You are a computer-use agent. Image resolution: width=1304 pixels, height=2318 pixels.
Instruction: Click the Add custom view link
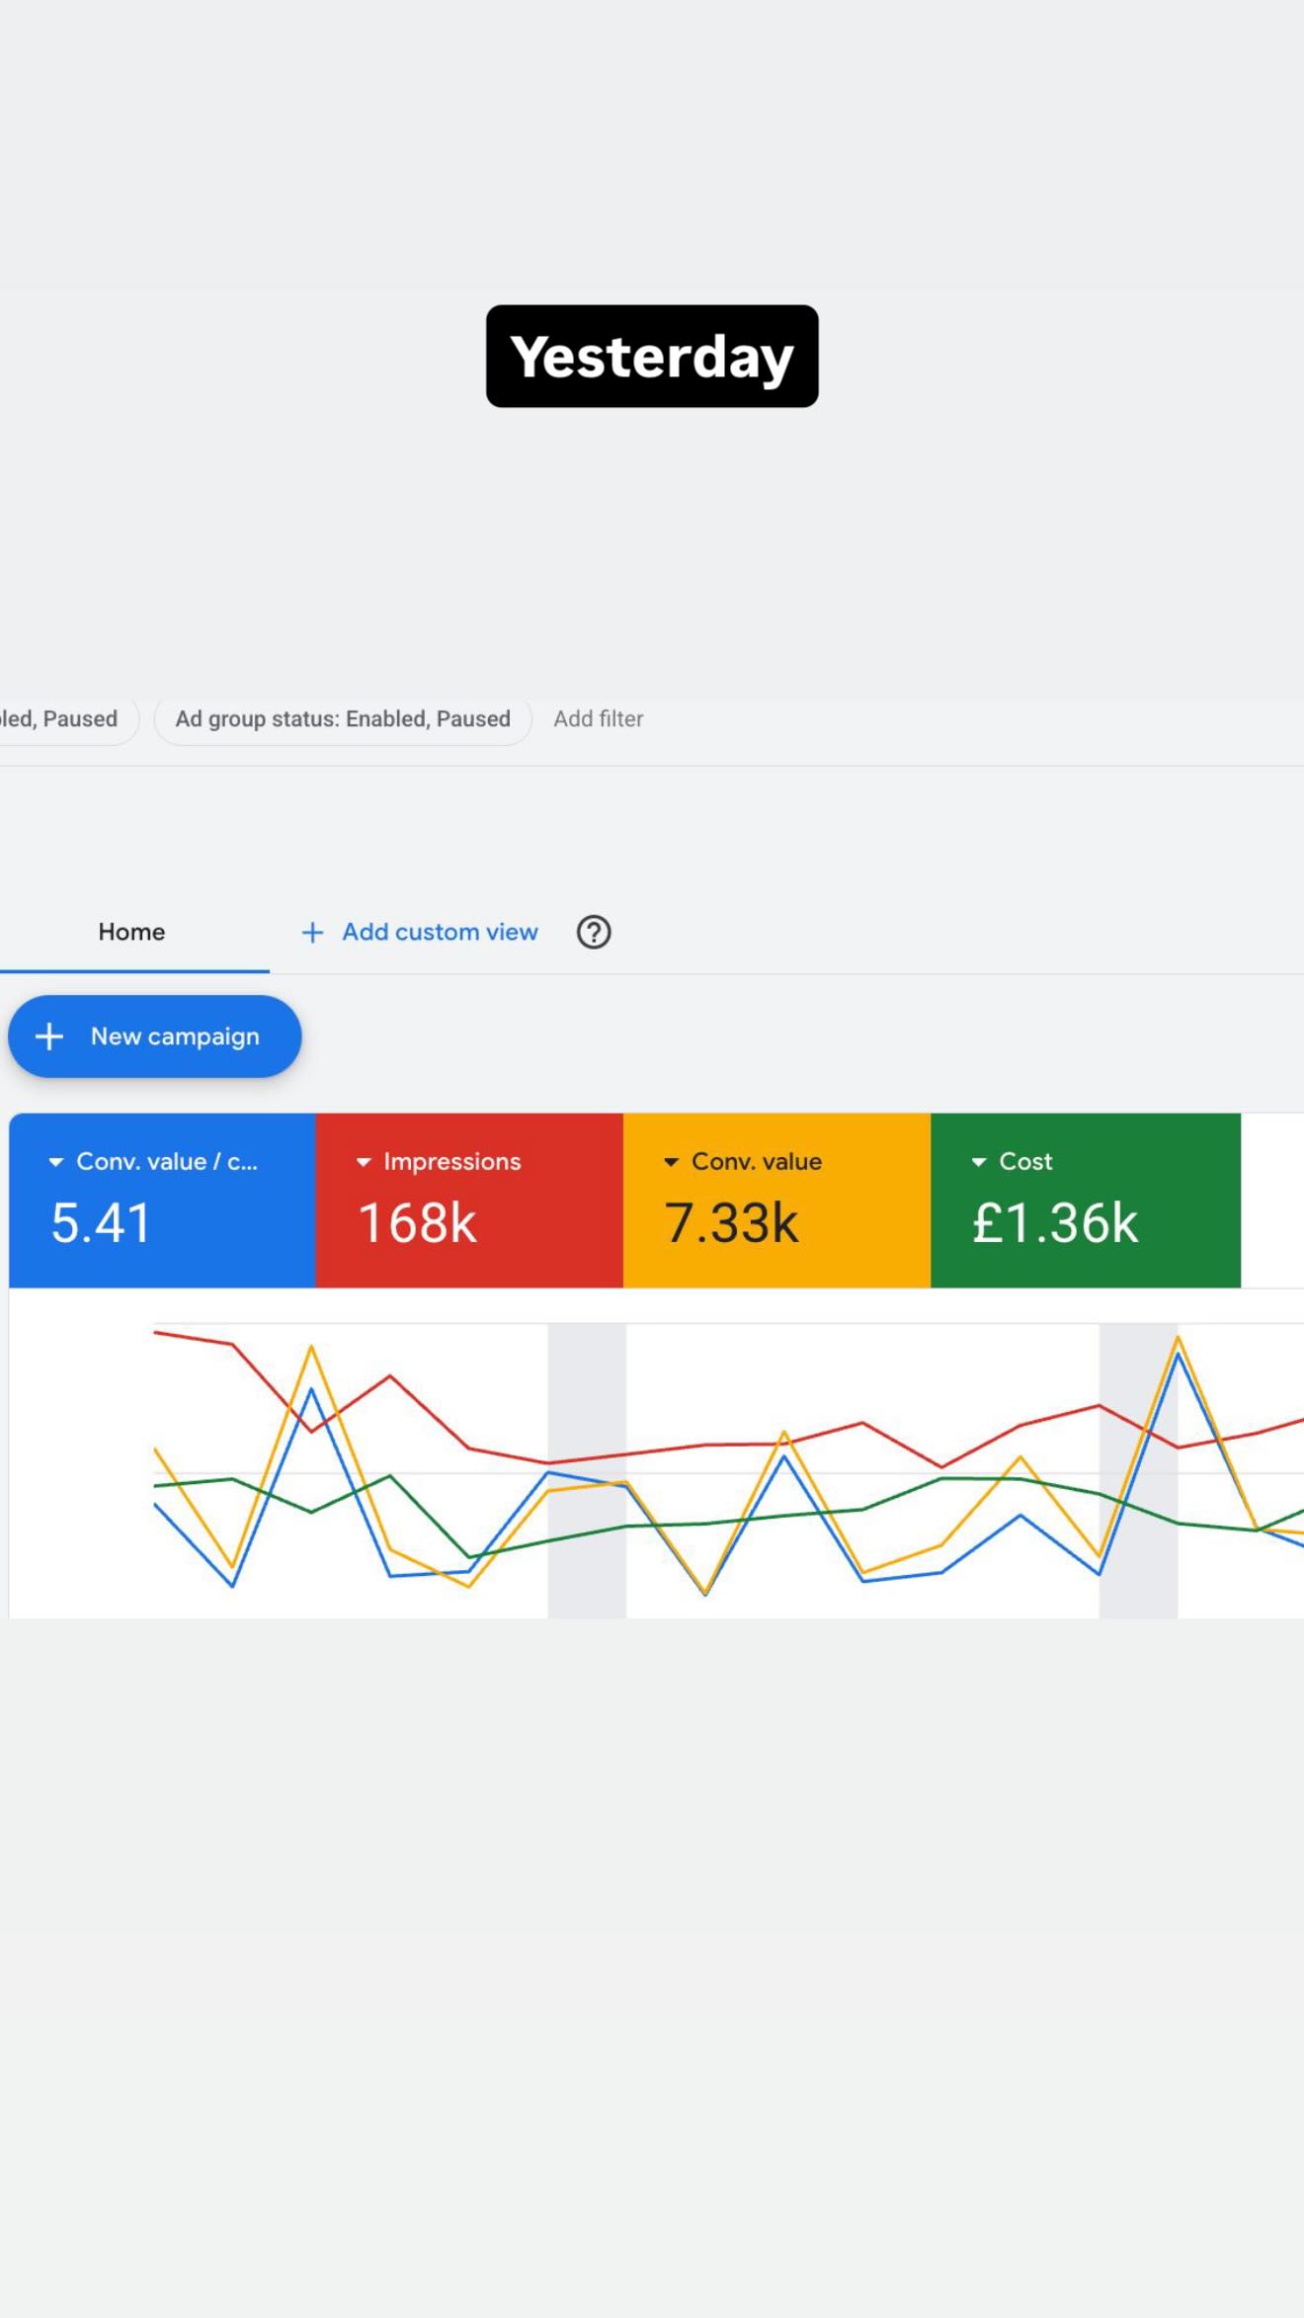[440, 932]
